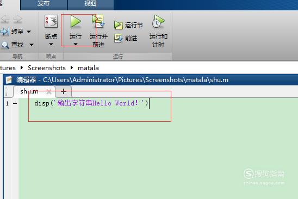Click the Breakpoints (断点) icon

coord(51,21)
